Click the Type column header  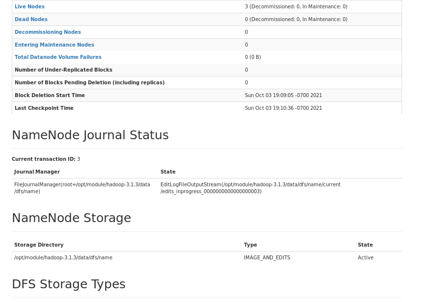pos(250,245)
